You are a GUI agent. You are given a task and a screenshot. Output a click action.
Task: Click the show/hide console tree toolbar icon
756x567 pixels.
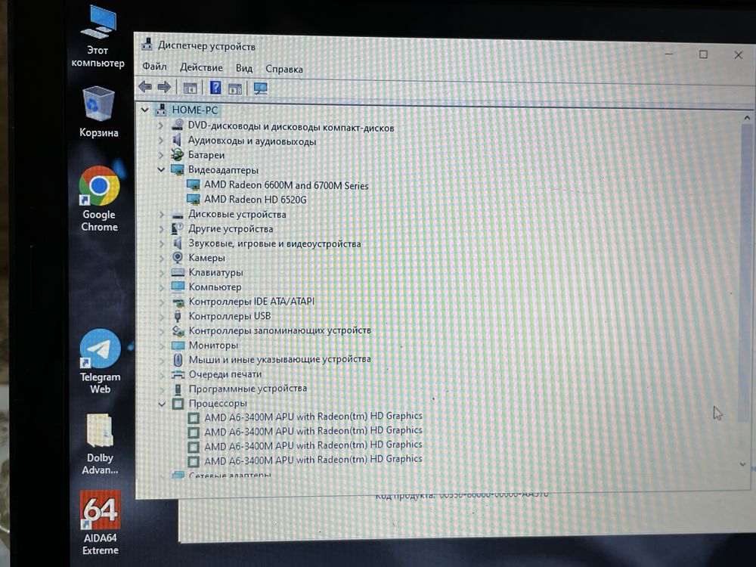[x=190, y=88]
